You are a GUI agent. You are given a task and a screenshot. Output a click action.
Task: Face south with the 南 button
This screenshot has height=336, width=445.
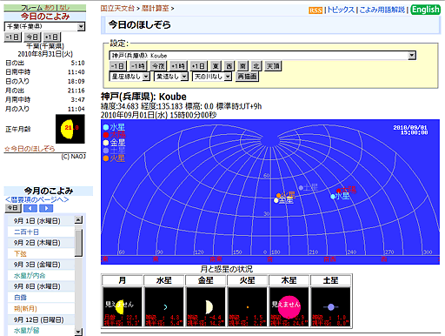coord(242,66)
